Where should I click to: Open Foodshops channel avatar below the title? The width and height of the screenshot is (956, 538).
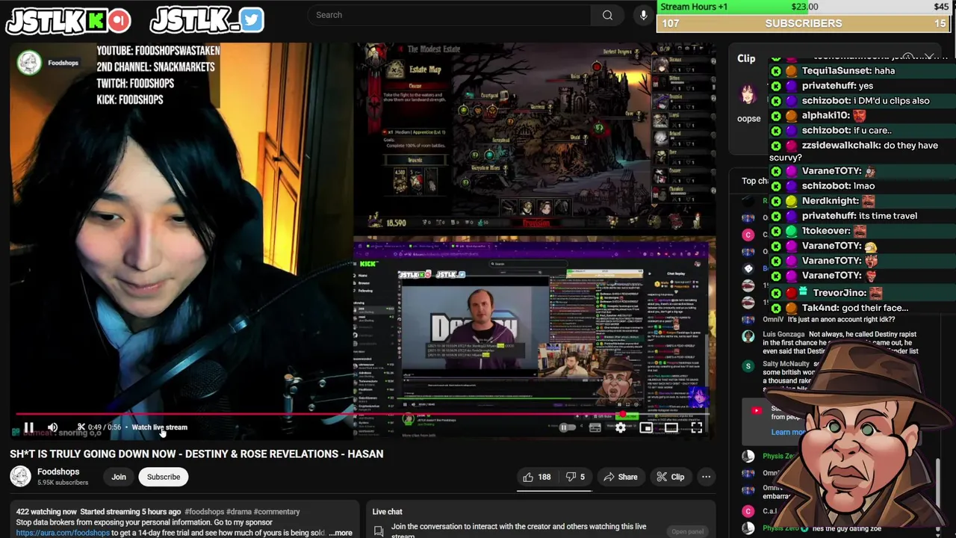tap(20, 477)
